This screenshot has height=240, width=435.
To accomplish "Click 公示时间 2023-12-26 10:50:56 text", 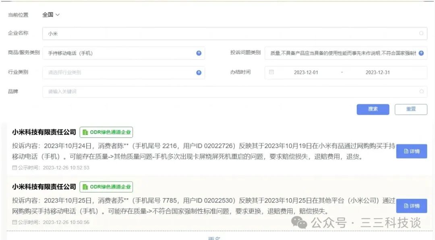I will click(51, 222).
